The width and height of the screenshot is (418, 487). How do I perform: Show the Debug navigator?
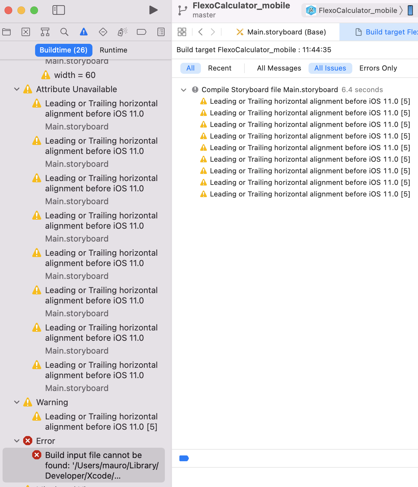pyautogui.click(x=122, y=32)
